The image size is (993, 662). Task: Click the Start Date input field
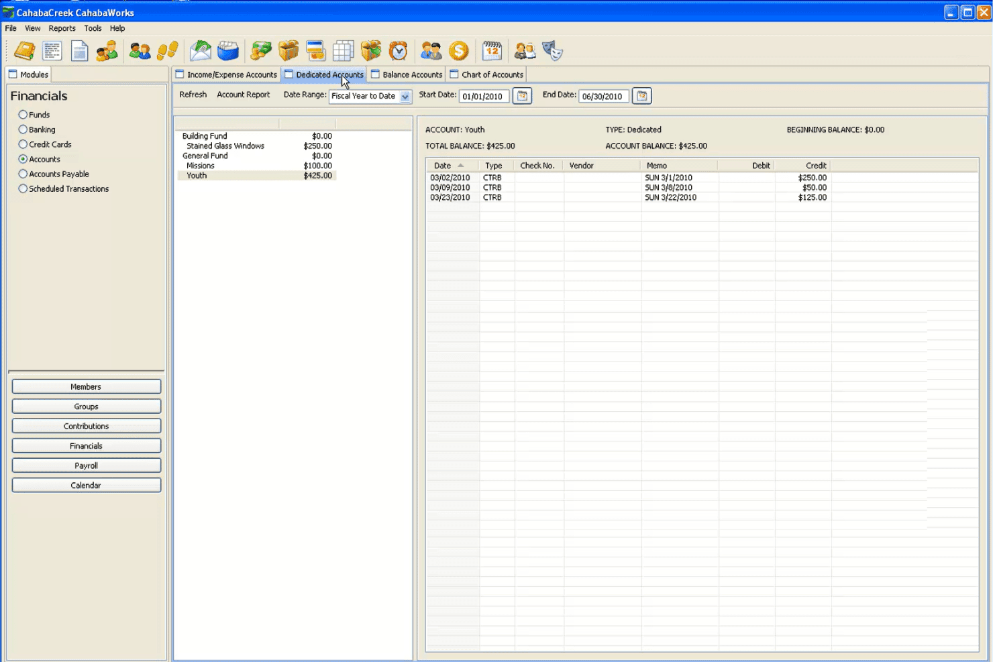484,97
